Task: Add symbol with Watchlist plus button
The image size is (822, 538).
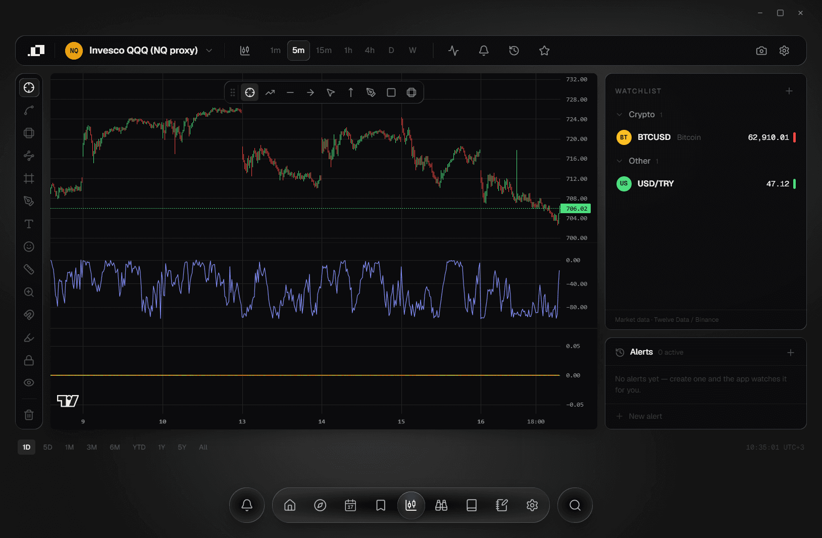Action: (789, 91)
